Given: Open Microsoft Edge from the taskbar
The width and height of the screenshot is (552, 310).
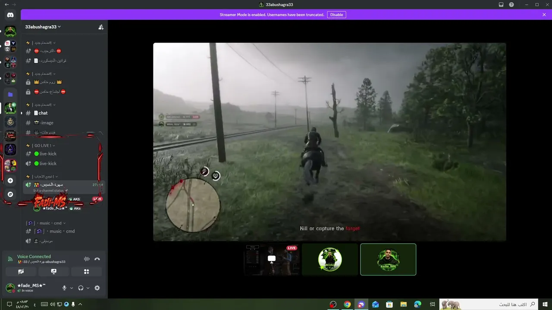Looking at the screenshot, I should [x=417, y=304].
